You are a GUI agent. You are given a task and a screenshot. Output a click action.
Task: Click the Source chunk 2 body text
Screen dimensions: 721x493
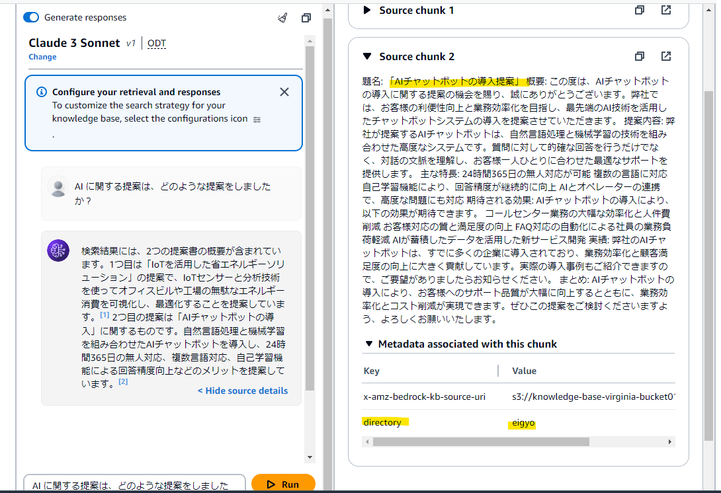(x=518, y=200)
